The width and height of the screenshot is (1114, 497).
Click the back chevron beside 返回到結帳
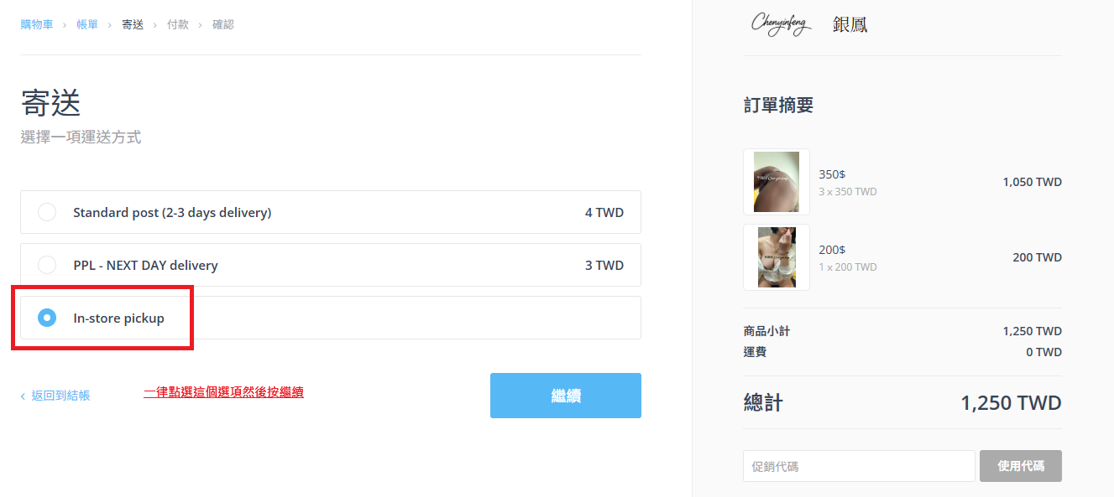(23, 396)
